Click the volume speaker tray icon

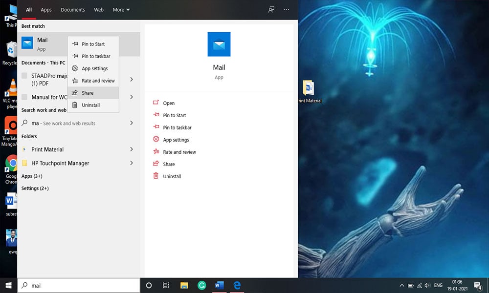coord(427,286)
